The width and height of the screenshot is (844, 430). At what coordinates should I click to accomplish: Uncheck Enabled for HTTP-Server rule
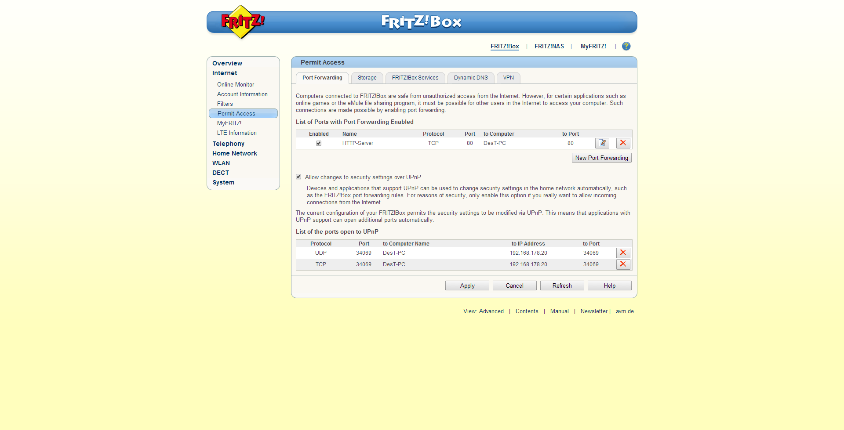[319, 143]
